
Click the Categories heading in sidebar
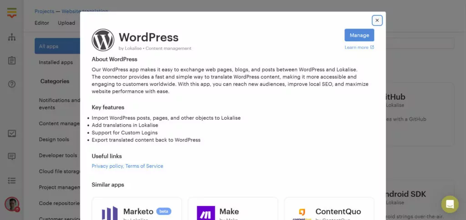[x=55, y=81]
